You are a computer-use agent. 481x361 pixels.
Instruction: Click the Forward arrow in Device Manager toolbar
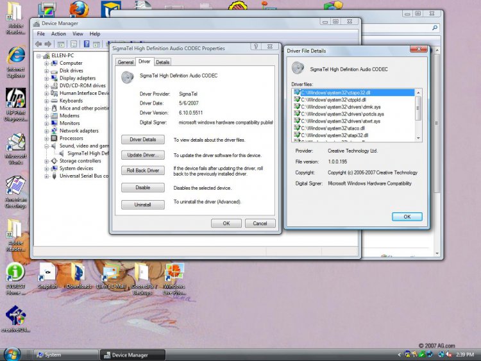48,44
